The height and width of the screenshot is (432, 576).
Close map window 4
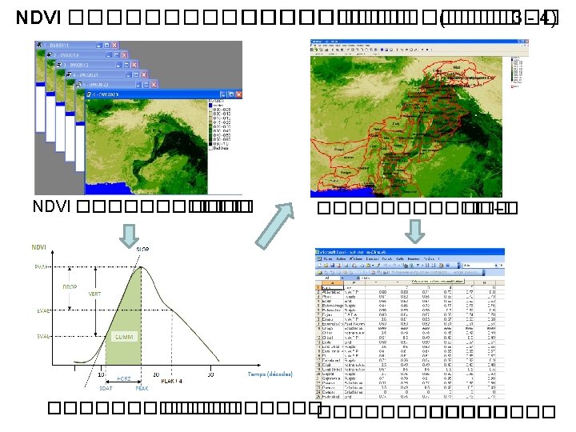[144, 74]
